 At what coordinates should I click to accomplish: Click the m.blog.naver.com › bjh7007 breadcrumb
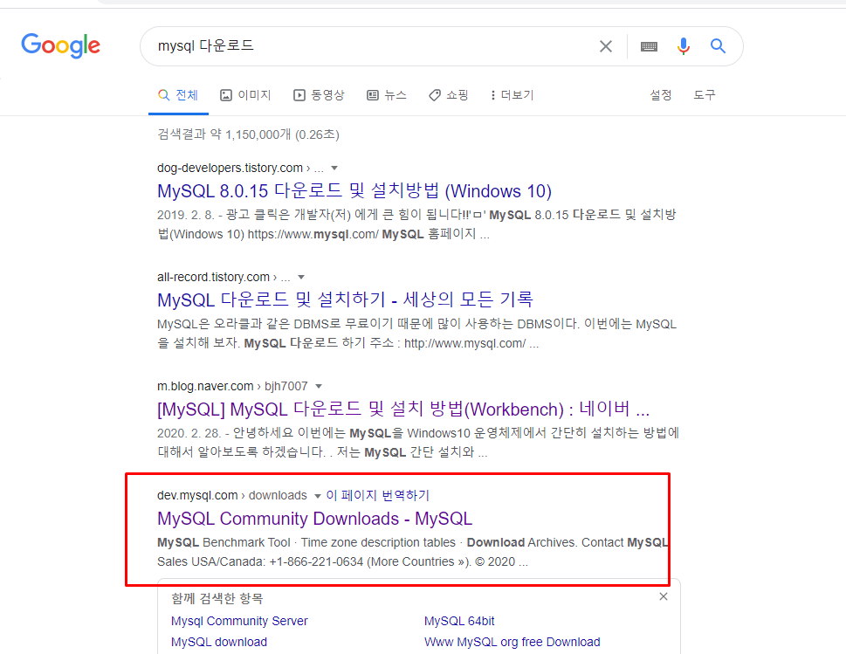pyautogui.click(x=232, y=386)
